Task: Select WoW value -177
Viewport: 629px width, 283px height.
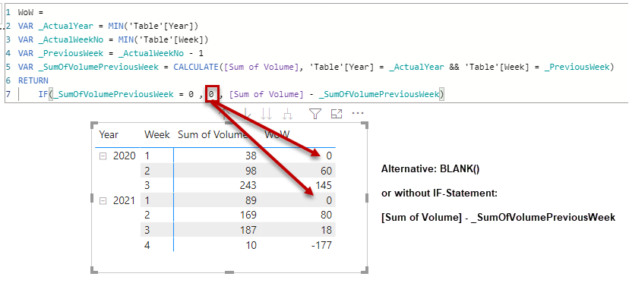Action: click(x=321, y=245)
